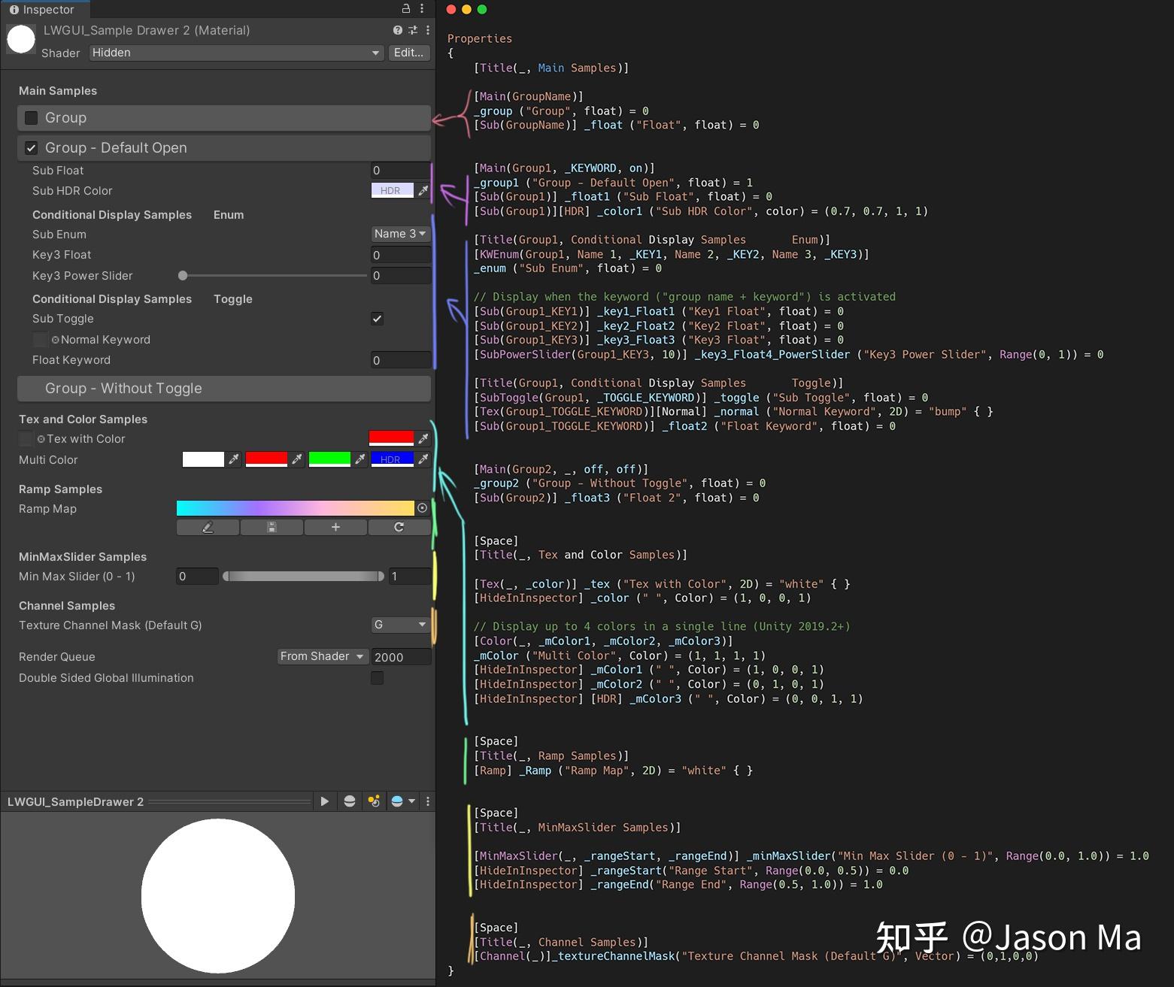Click the material preset icon in Inspector header
Viewport: 1174px width, 987px height.
412,30
